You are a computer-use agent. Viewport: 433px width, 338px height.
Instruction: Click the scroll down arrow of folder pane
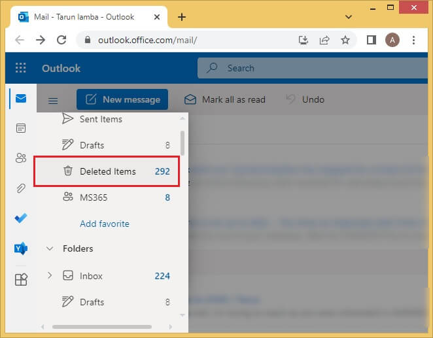[x=182, y=315]
